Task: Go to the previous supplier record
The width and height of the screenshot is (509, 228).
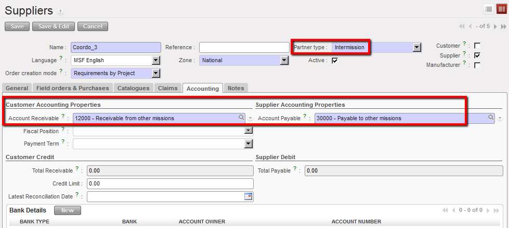Action: pos(470,26)
